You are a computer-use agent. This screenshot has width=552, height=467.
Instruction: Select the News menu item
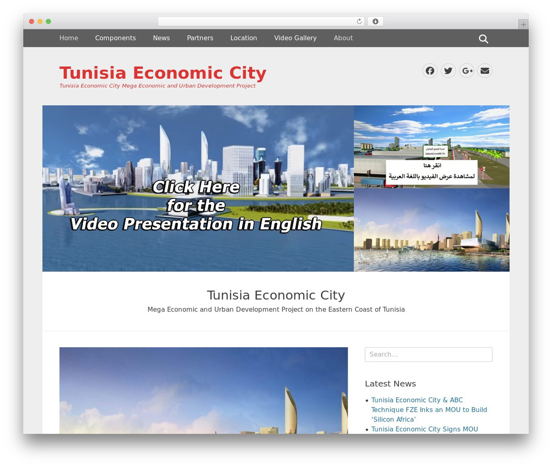(x=161, y=38)
